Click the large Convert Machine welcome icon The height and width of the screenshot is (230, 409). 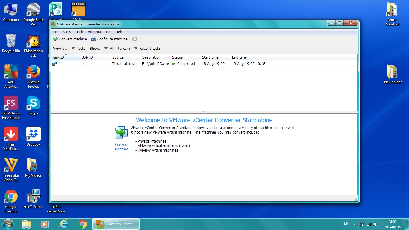coord(122,132)
